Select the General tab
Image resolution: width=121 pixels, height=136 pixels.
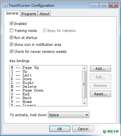[x=12, y=13]
